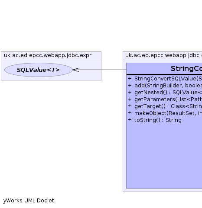
Task: Click the plus icon beside getNested()
Action: click(x=130, y=92)
